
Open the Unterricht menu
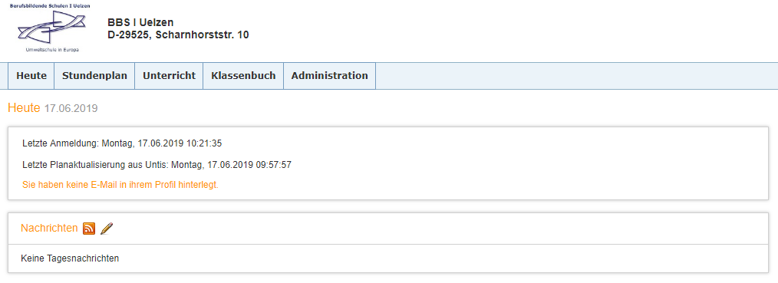click(170, 76)
